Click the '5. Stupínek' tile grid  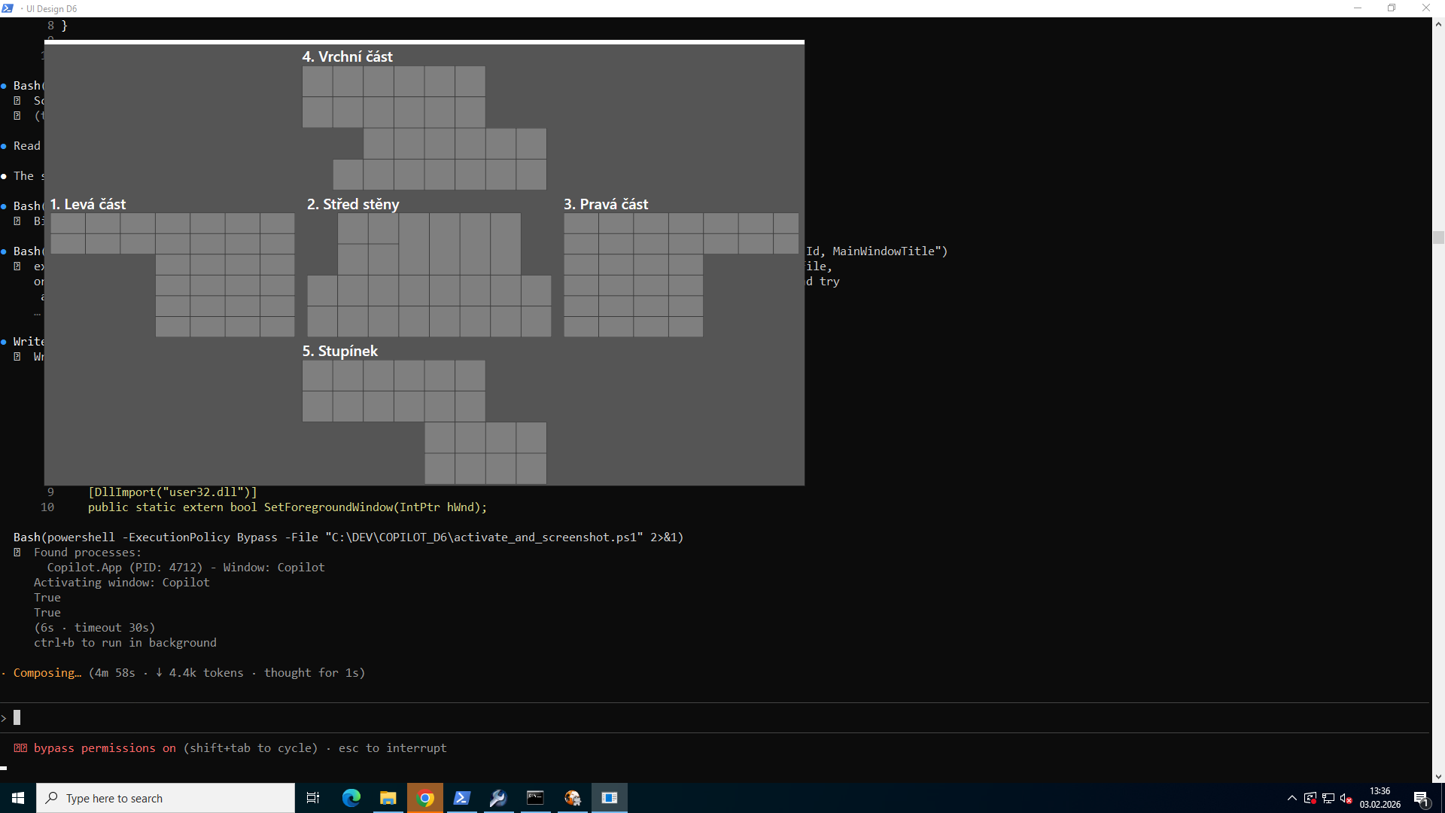[x=424, y=422]
